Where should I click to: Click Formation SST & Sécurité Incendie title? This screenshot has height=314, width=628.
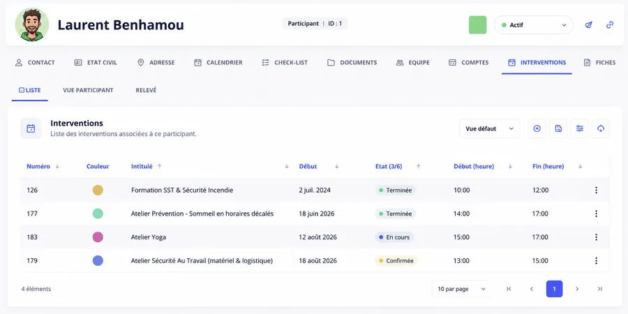(182, 190)
